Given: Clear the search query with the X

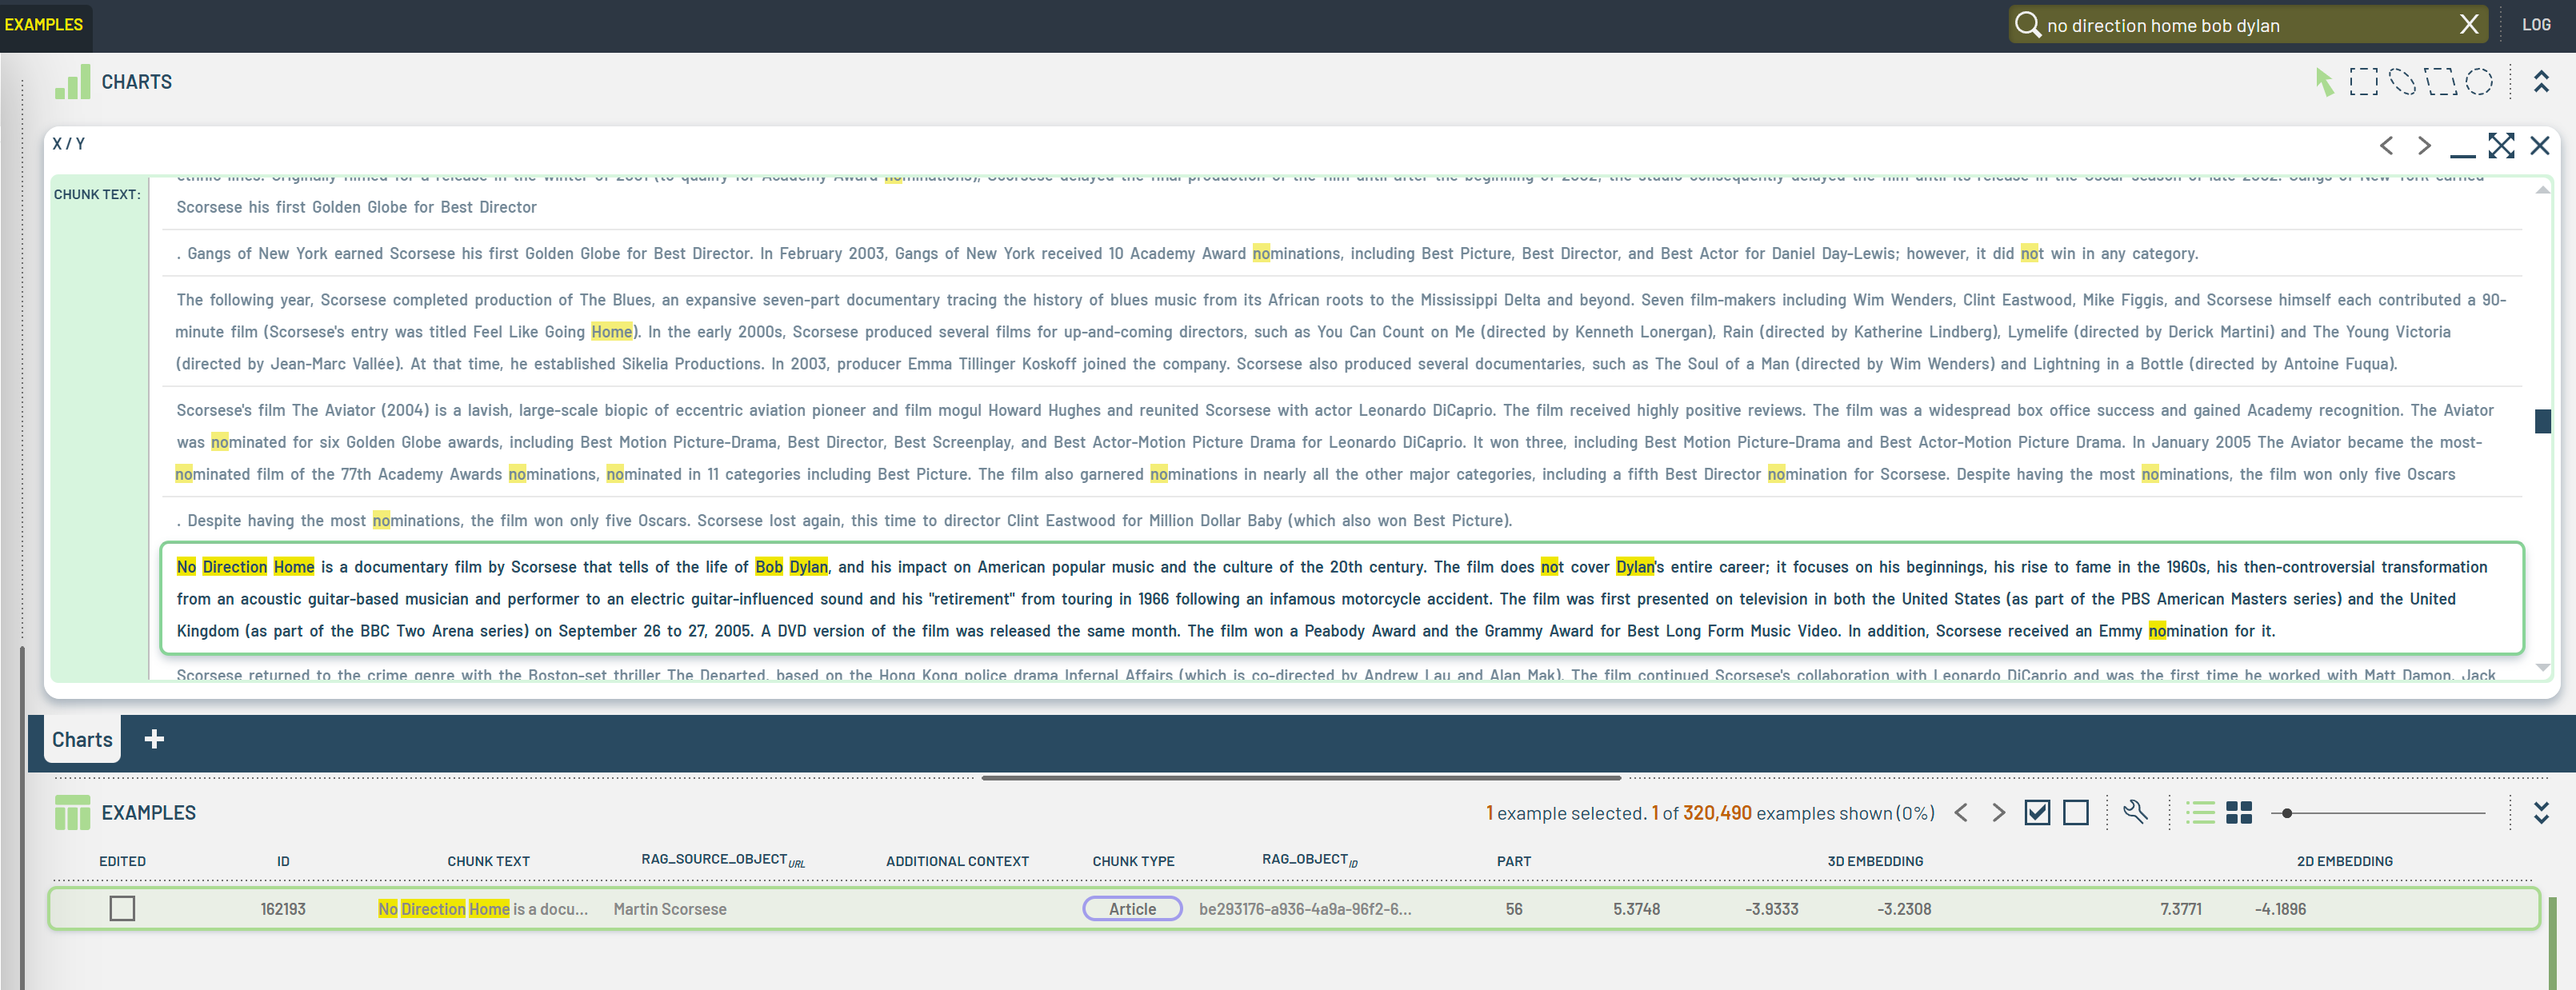Looking at the screenshot, I should (x=2469, y=25).
